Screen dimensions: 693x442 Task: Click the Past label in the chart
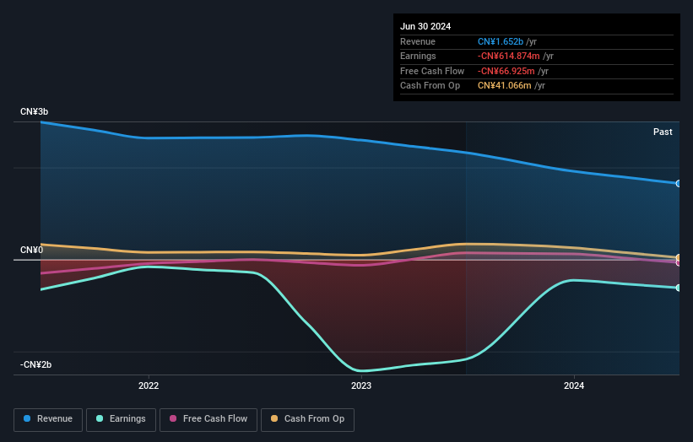click(663, 132)
